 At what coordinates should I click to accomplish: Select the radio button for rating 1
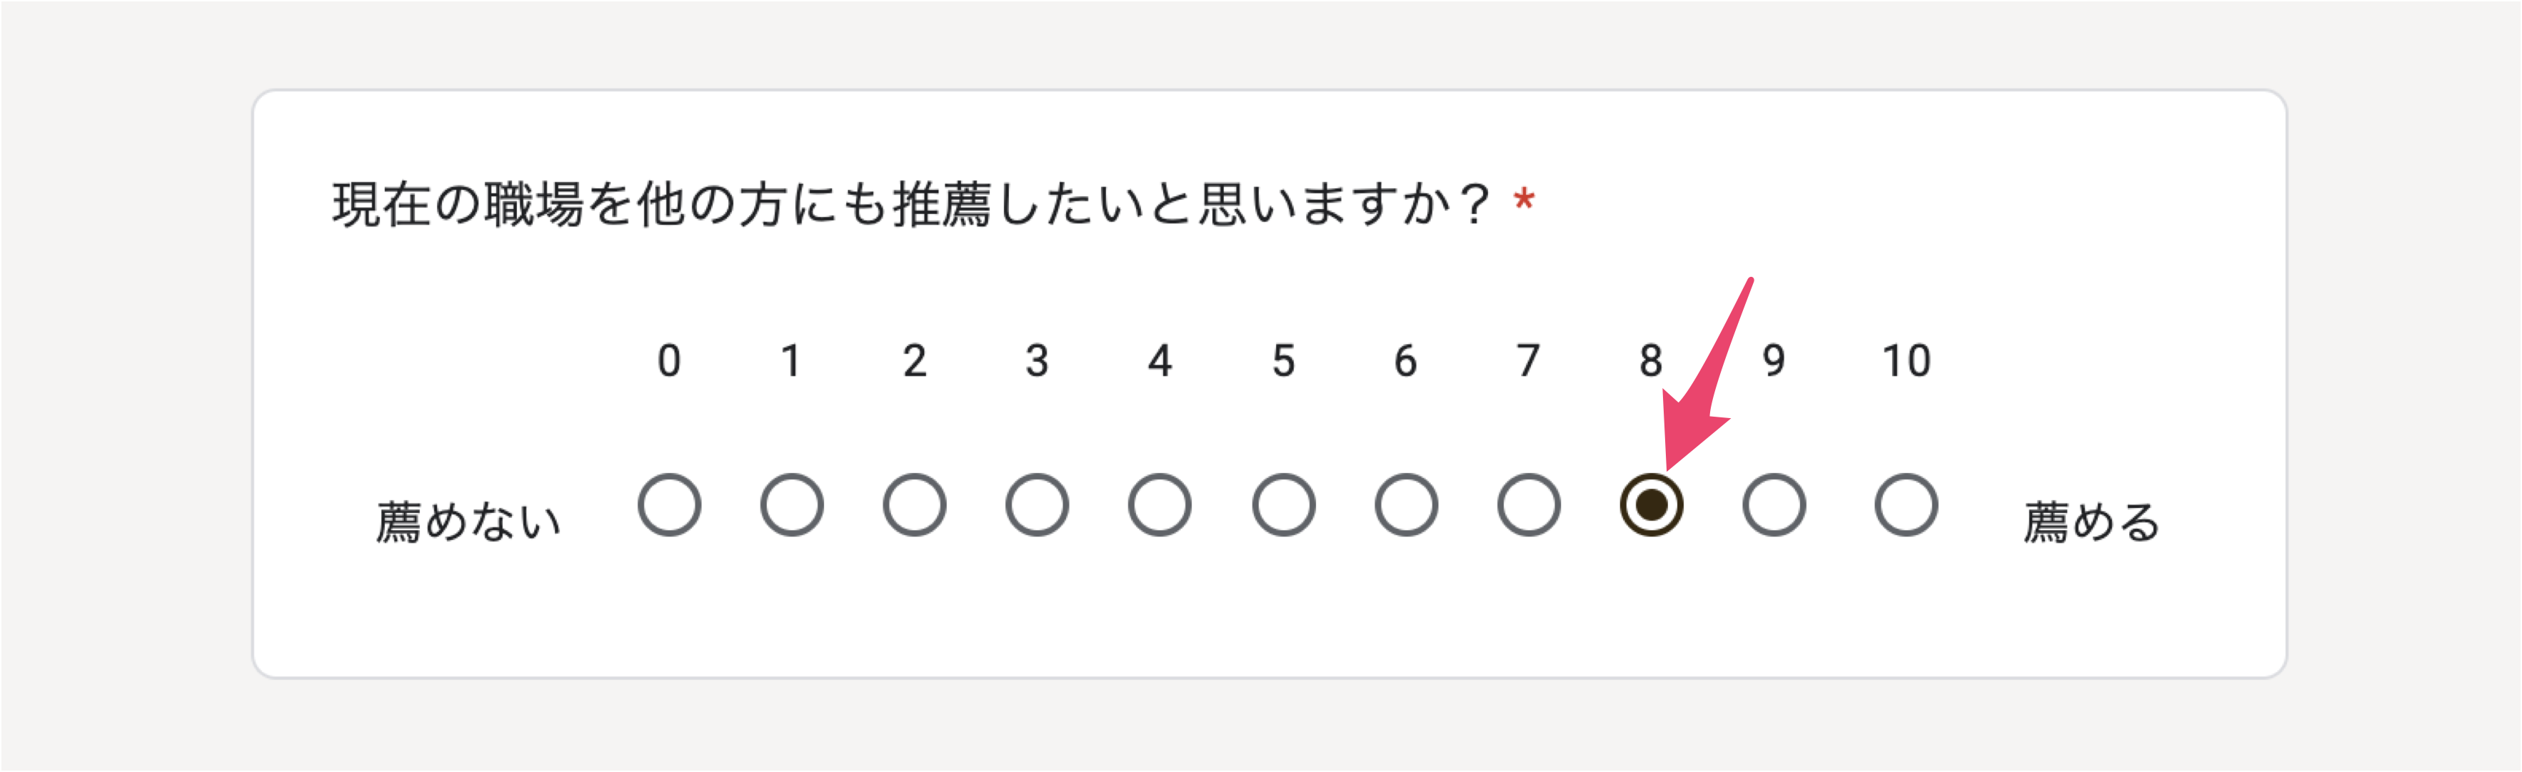click(x=791, y=505)
